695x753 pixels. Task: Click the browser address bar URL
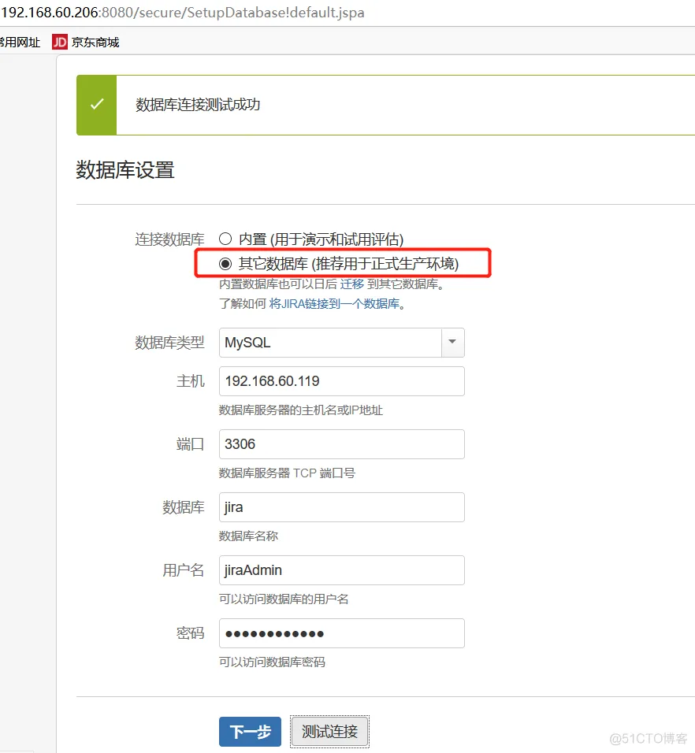[183, 13]
